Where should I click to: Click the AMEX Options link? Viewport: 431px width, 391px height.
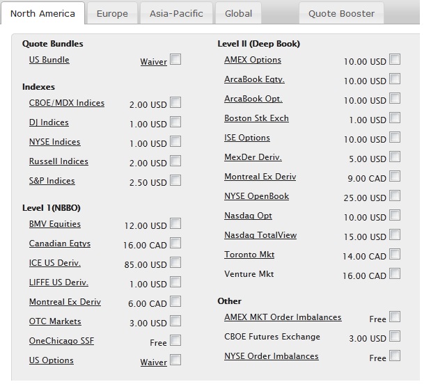click(253, 60)
